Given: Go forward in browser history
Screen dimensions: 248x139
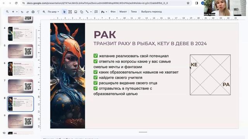Looking at the screenshot, I should coord(10,3).
